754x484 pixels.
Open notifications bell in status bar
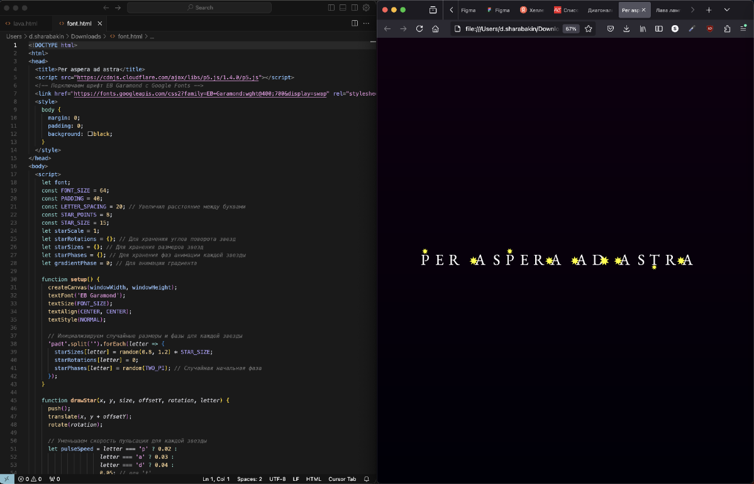[367, 479]
